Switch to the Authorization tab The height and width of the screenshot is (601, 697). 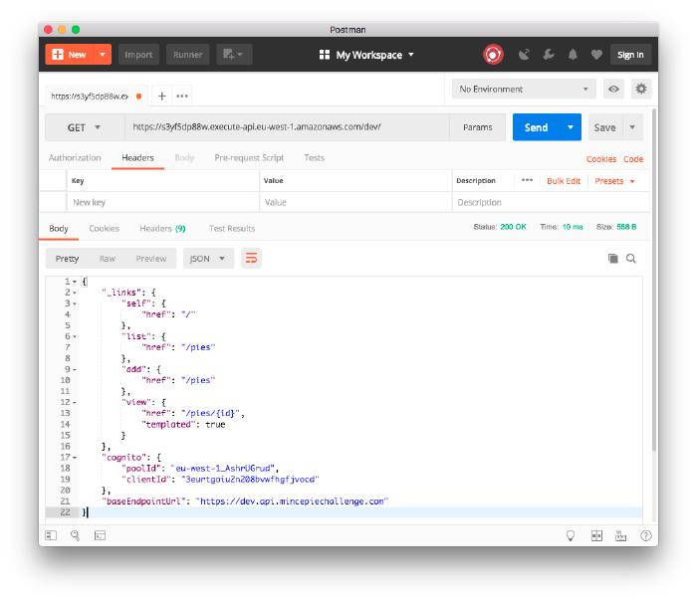(x=75, y=157)
